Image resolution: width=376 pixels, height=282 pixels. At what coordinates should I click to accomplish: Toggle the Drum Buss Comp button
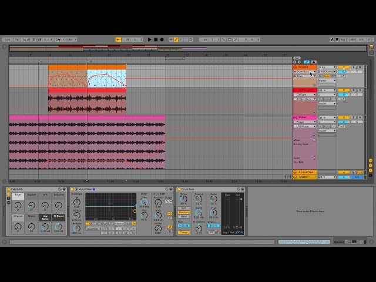click(184, 233)
